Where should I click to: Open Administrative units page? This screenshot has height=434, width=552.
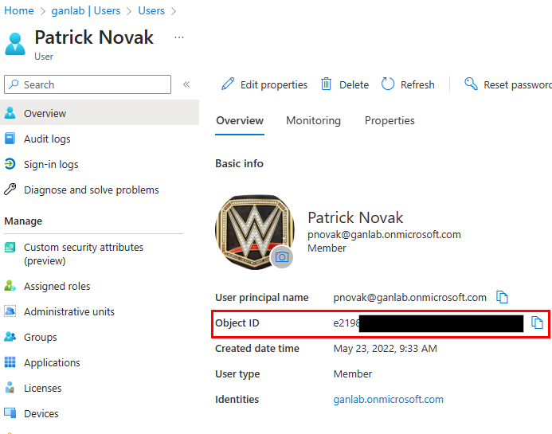point(69,311)
